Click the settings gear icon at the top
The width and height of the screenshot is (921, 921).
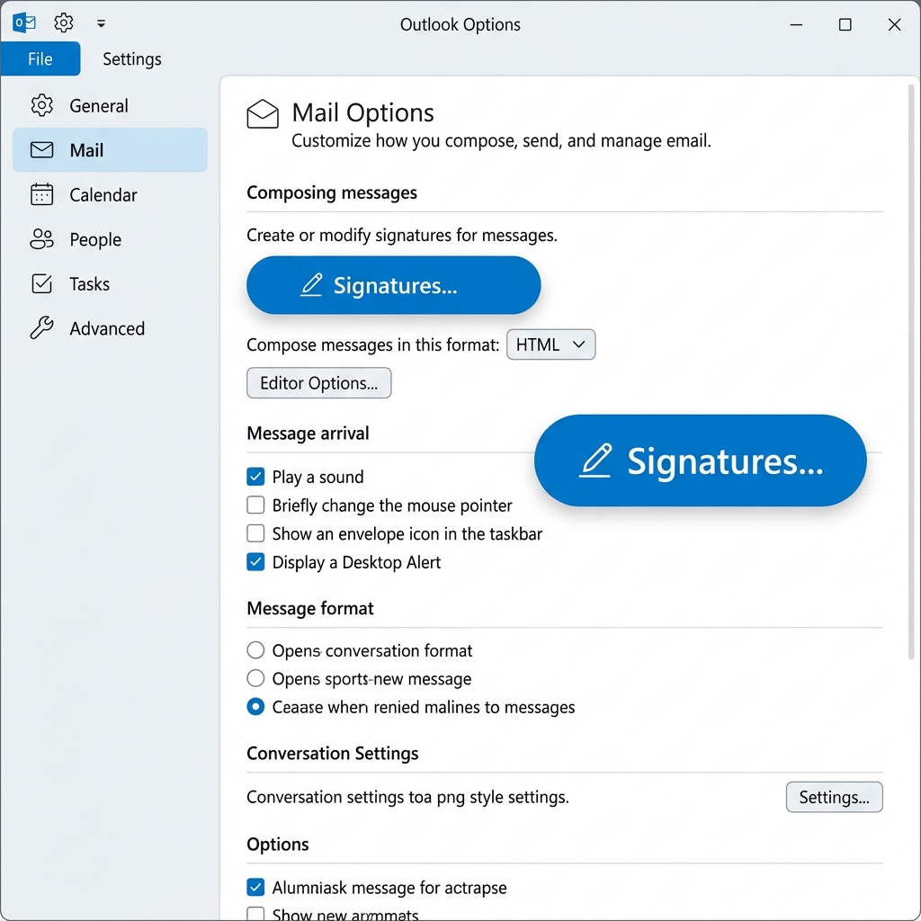pyautogui.click(x=63, y=22)
